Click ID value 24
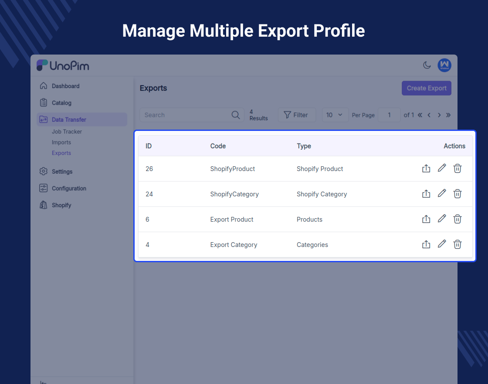 149,194
